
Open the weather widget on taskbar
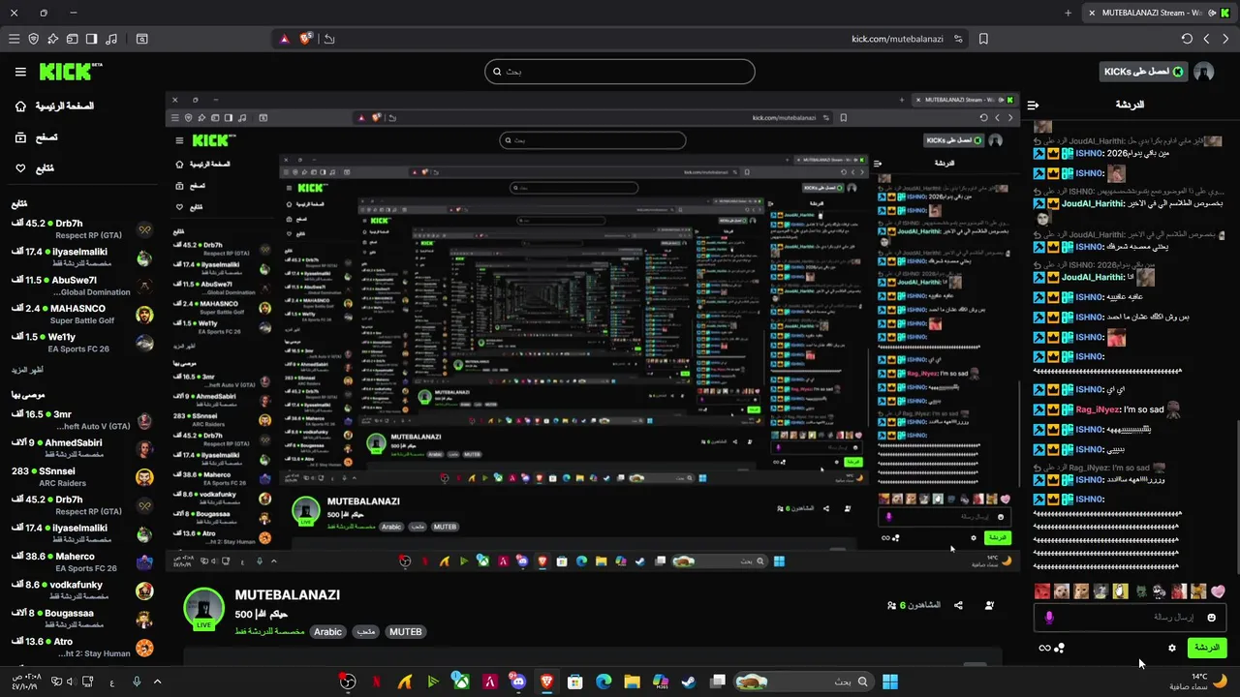[1199, 682]
